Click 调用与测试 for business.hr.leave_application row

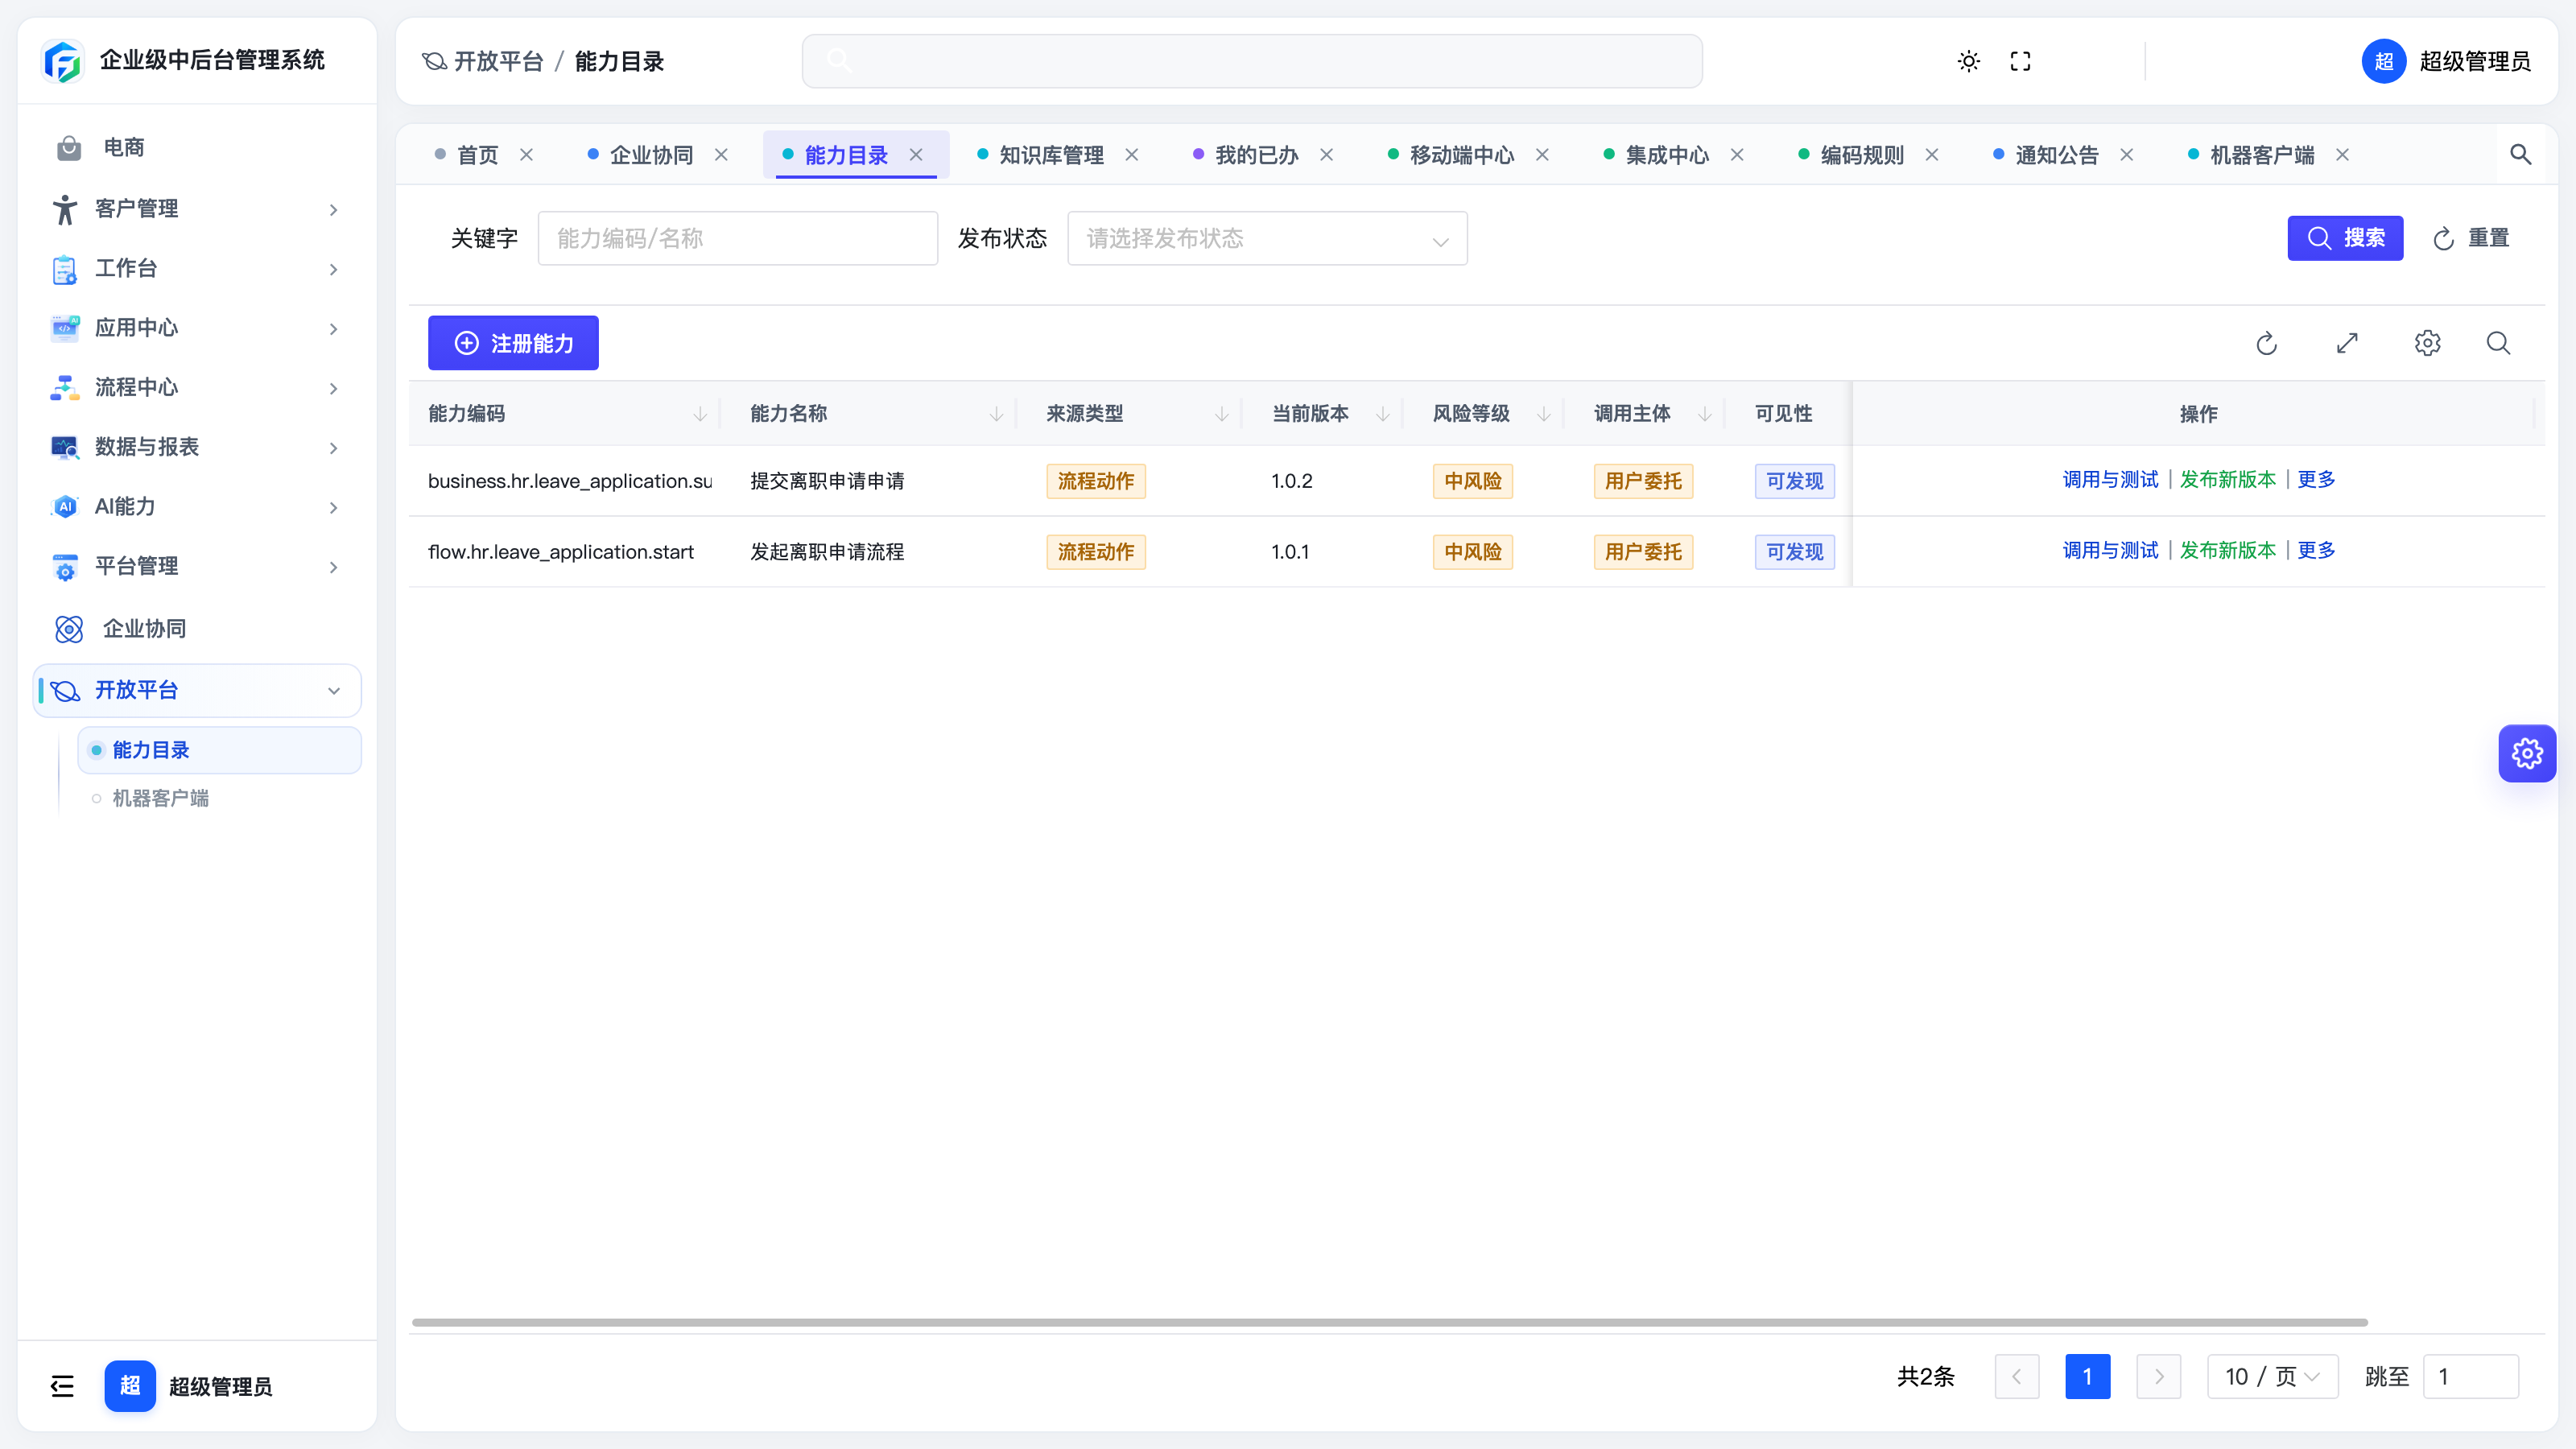tap(2110, 479)
